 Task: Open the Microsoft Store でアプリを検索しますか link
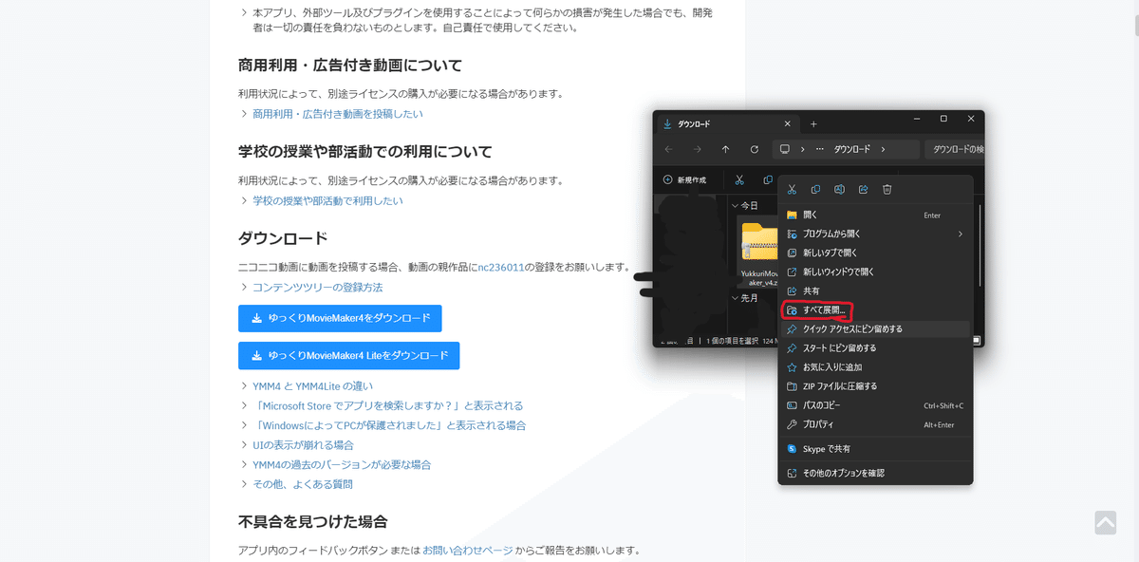pyautogui.click(x=387, y=405)
